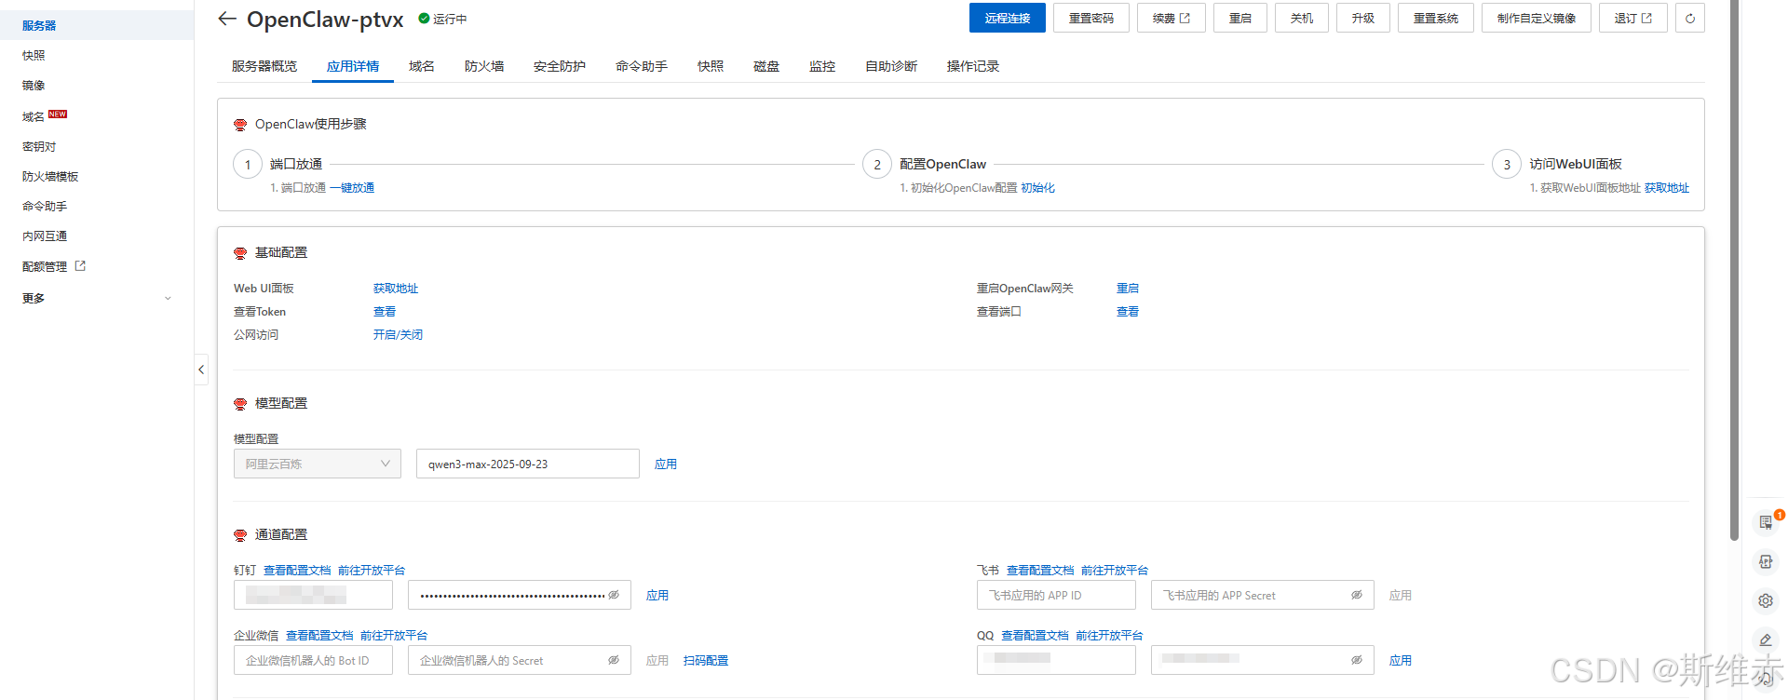Image resolution: width=1788 pixels, height=700 pixels.
Task: Click 前往开放平台 link for 钉钉
Action: 372,571
